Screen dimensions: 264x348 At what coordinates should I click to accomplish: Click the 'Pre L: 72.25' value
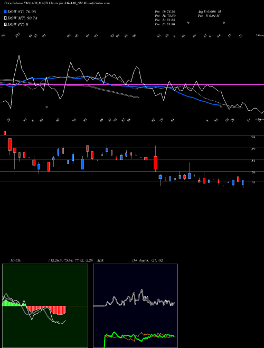click(165, 20)
